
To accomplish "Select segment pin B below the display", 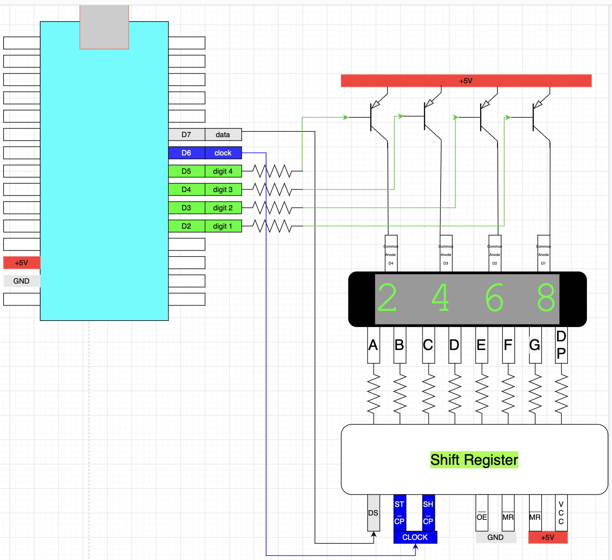I will click(400, 345).
